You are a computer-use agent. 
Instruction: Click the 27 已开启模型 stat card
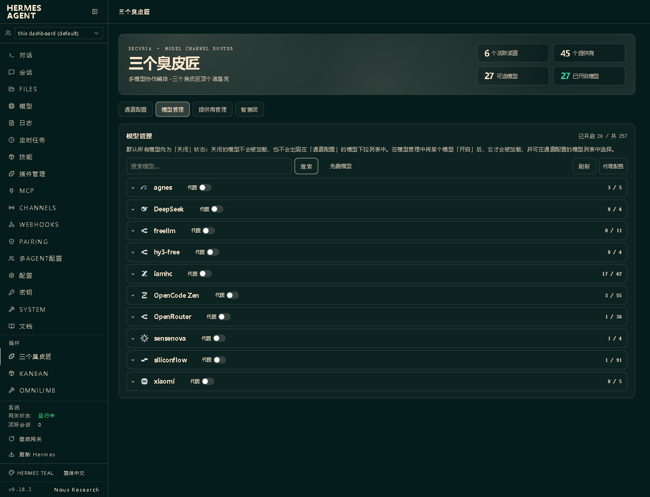pyautogui.click(x=589, y=76)
